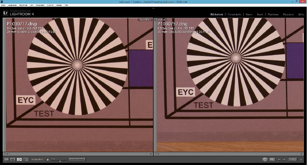The image size is (307, 165).
Task: Click LEICA DG SUMMILUX lens info text
Action: [184, 32]
